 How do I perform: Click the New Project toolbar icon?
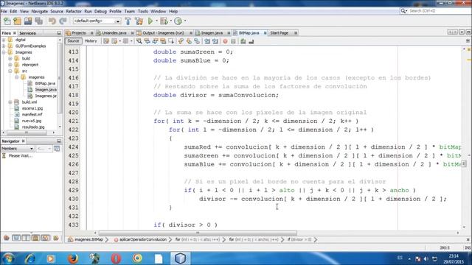pos(18,21)
